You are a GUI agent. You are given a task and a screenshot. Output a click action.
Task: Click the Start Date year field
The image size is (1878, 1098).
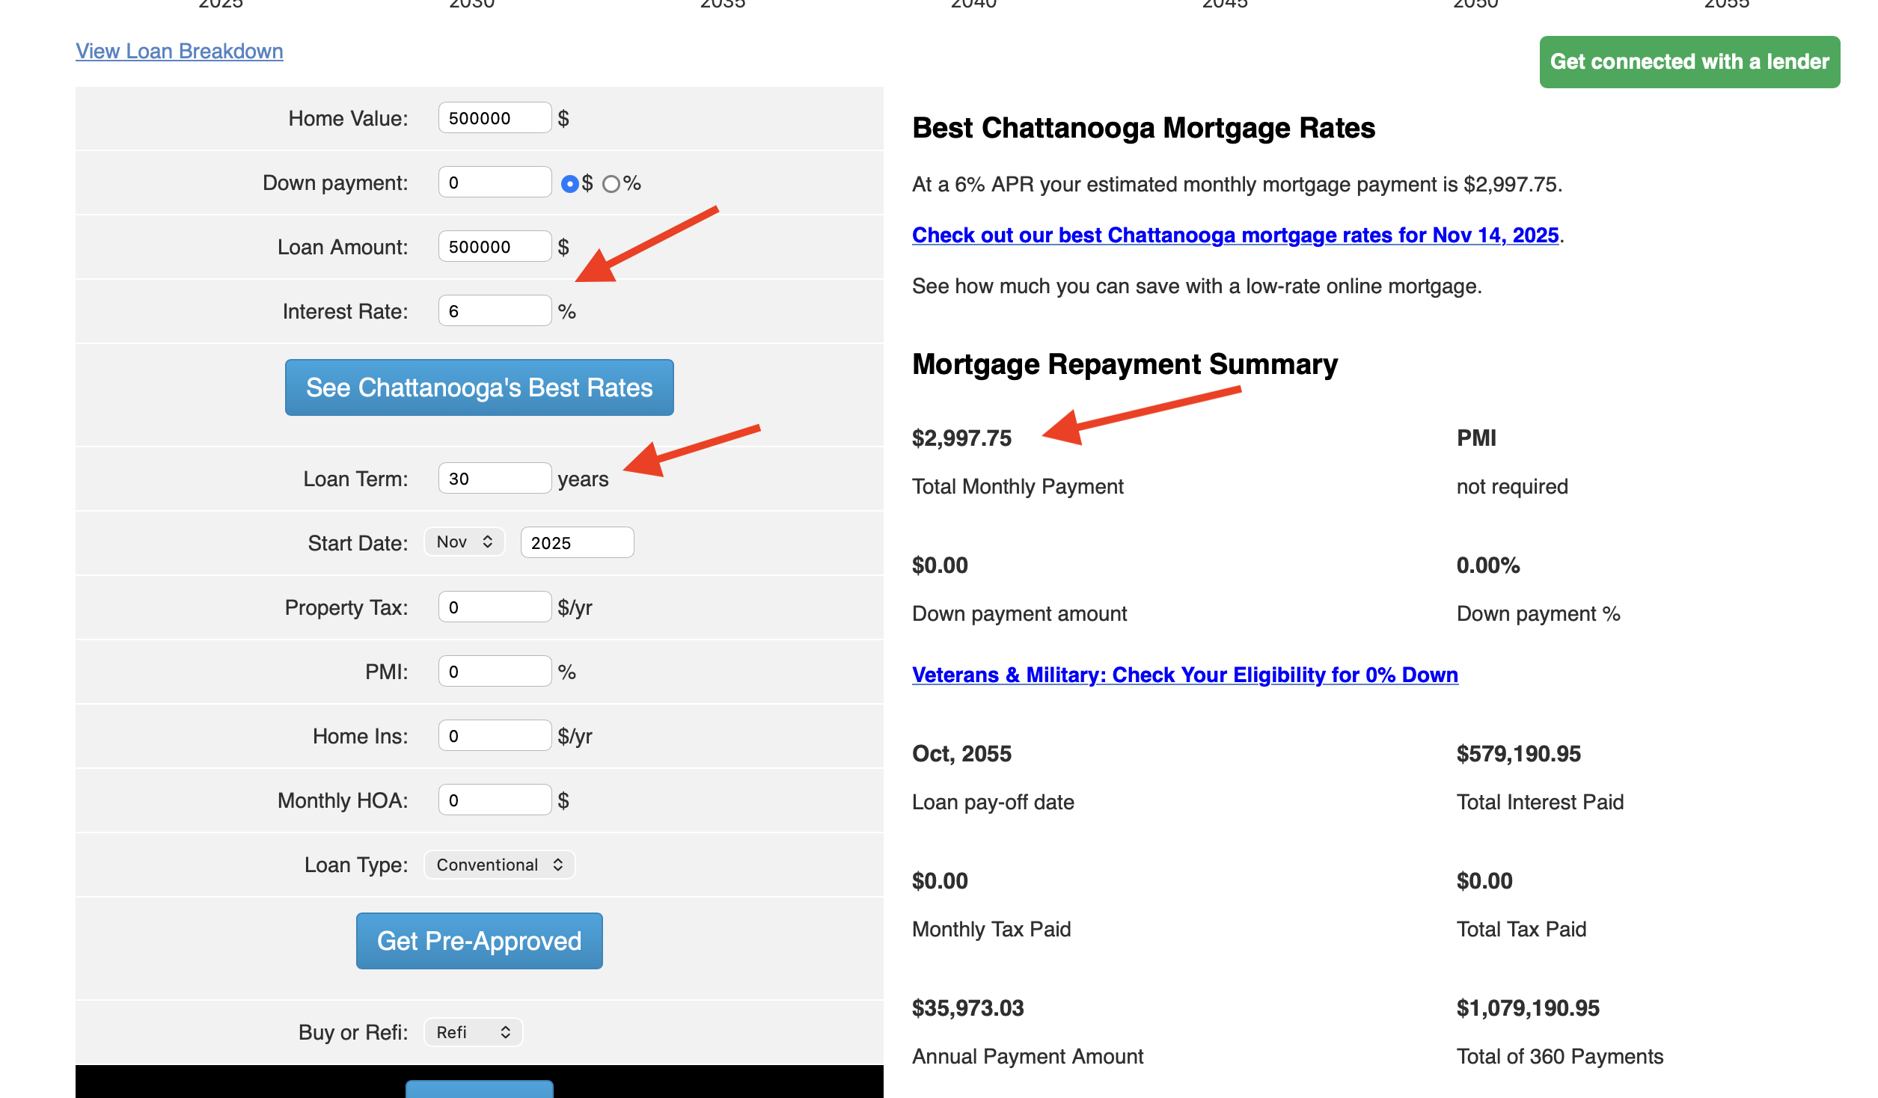577,543
